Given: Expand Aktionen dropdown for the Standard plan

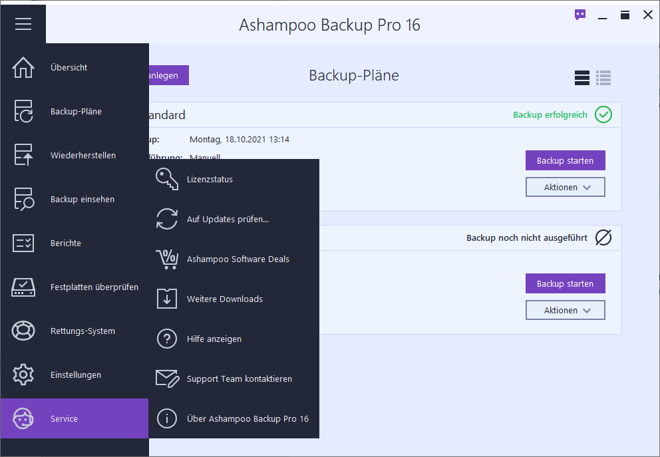Looking at the screenshot, I should pyautogui.click(x=566, y=187).
